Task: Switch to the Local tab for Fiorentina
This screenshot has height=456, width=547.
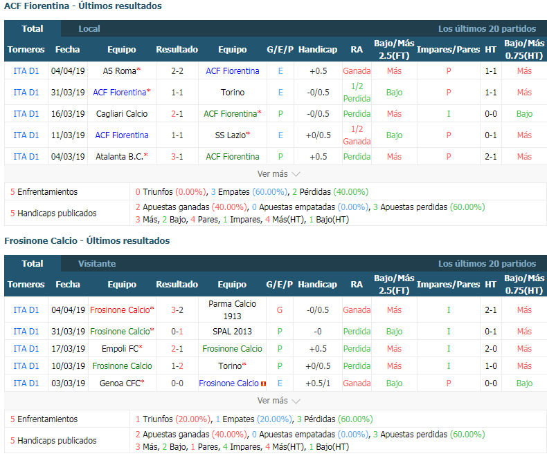Action: 89,28
